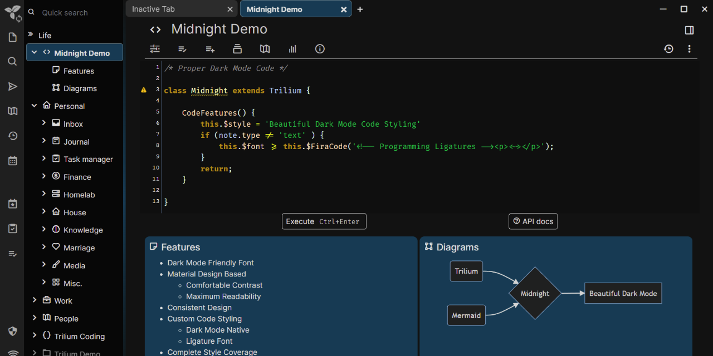Click in the Quick search field
This screenshot has width=713, height=356.
(75, 12)
